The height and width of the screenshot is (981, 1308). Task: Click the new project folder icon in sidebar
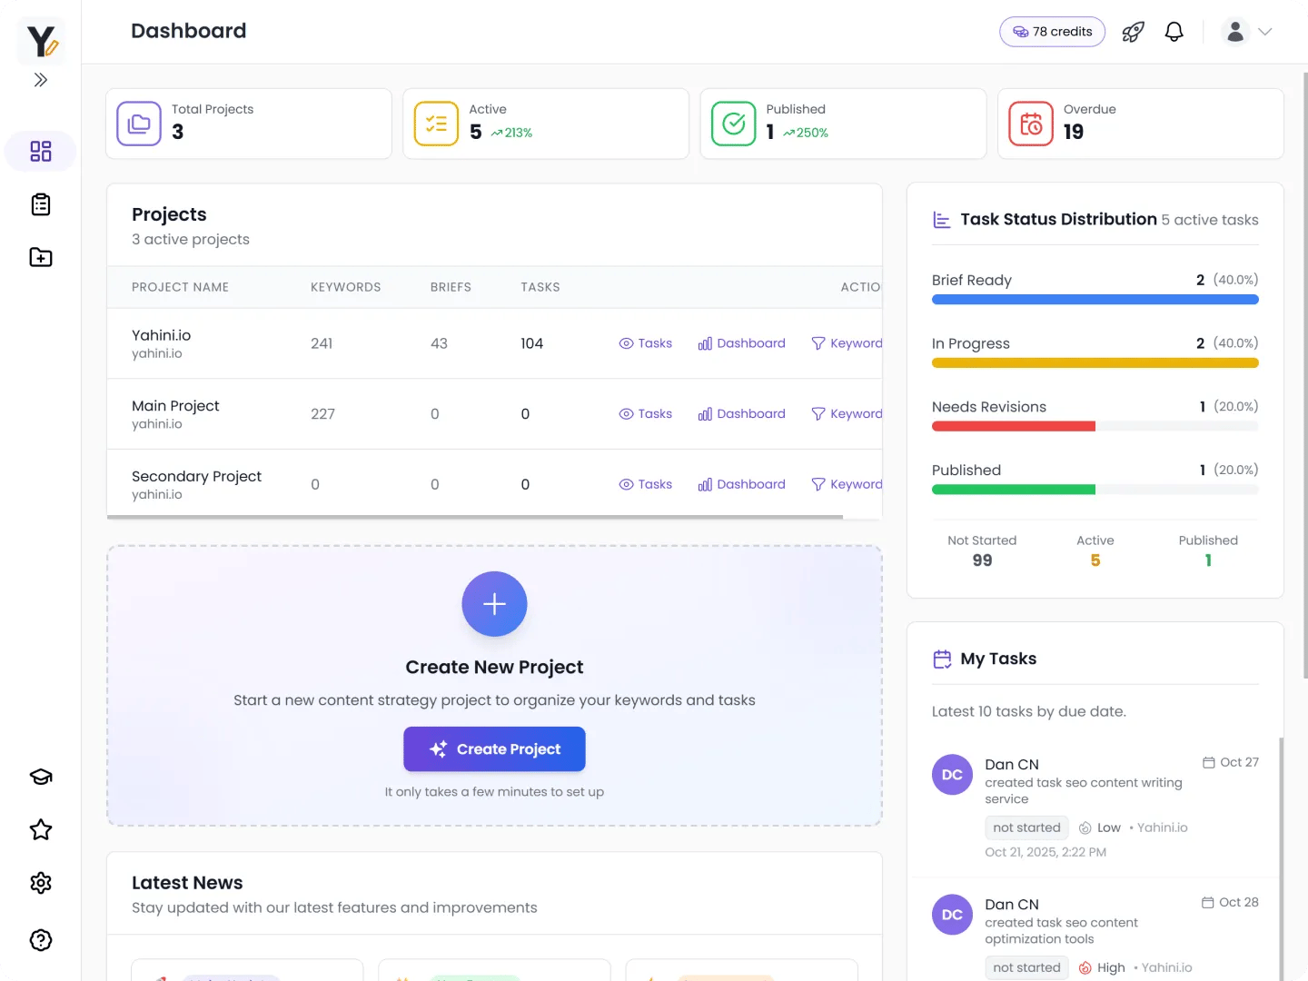pos(40,257)
